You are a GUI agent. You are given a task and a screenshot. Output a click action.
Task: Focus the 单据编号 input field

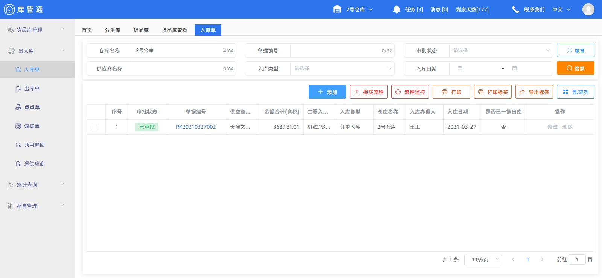tap(342, 50)
